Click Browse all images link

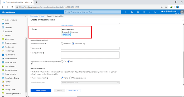67,25
